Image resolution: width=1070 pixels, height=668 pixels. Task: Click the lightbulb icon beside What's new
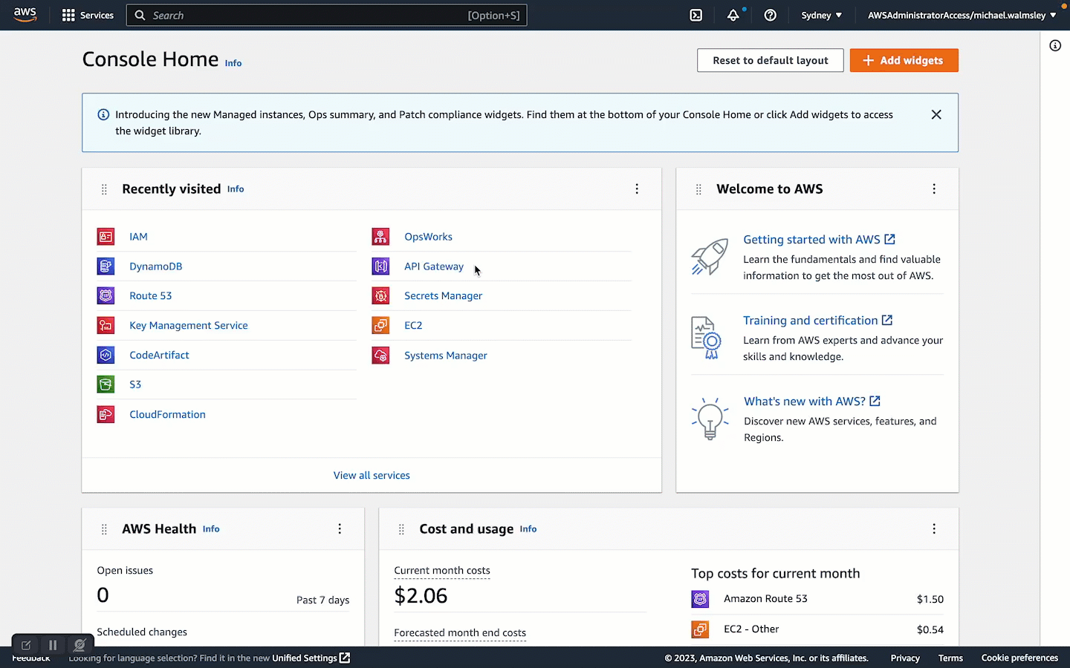(710, 419)
